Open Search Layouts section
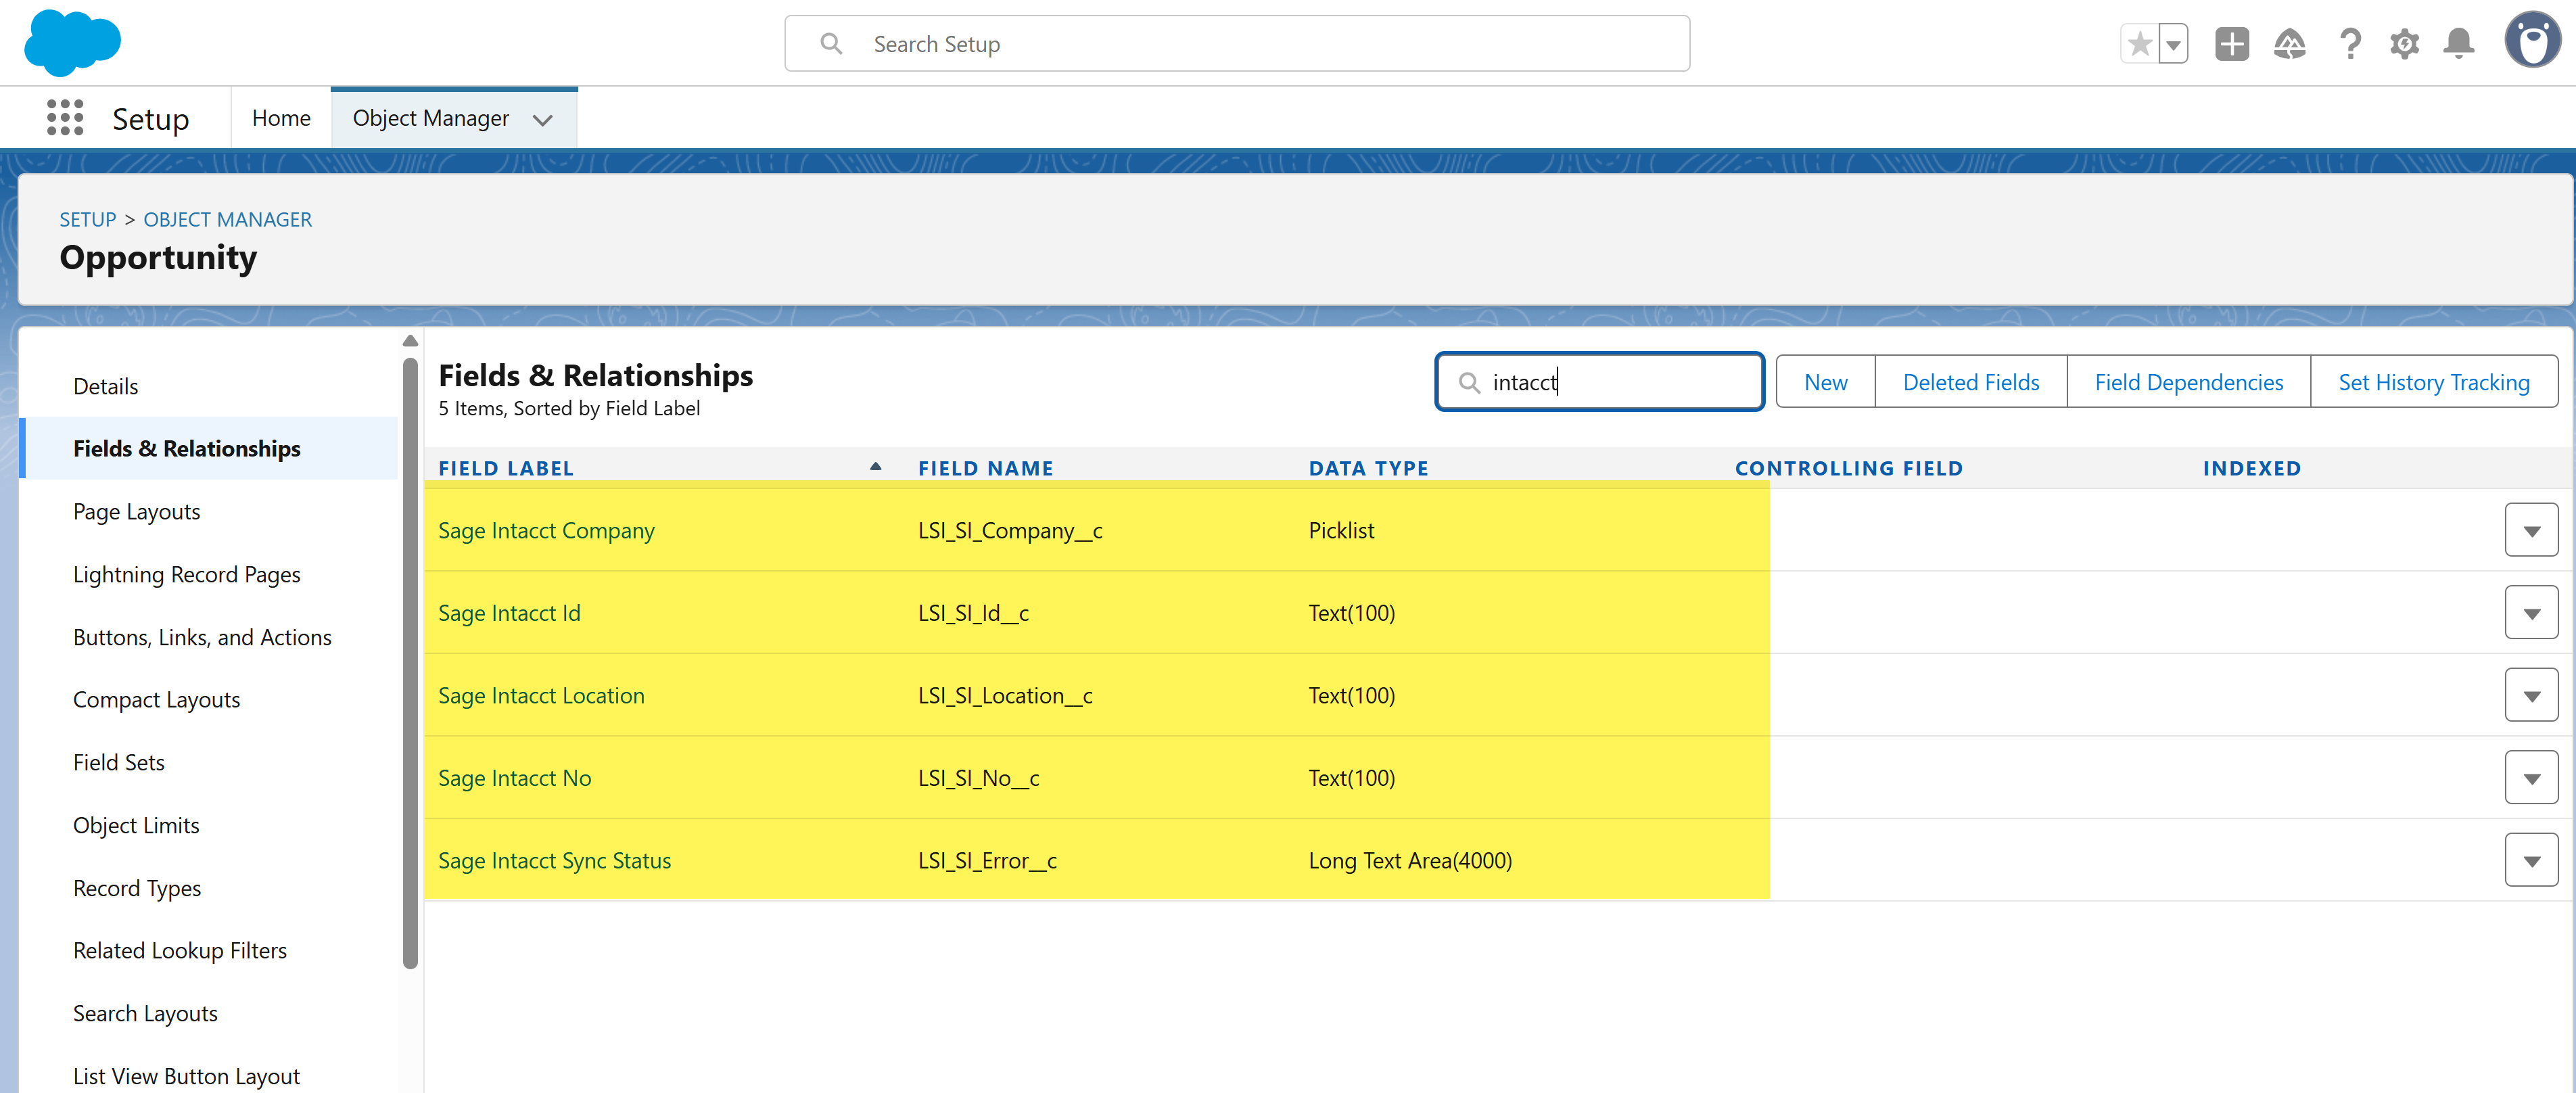The image size is (2576, 1093). pyautogui.click(x=145, y=1013)
